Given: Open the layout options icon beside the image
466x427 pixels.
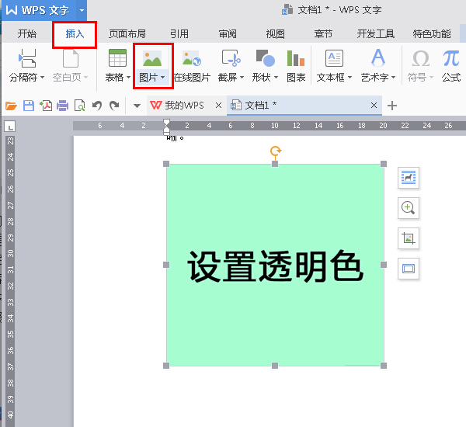Looking at the screenshot, I should point(409,178).
